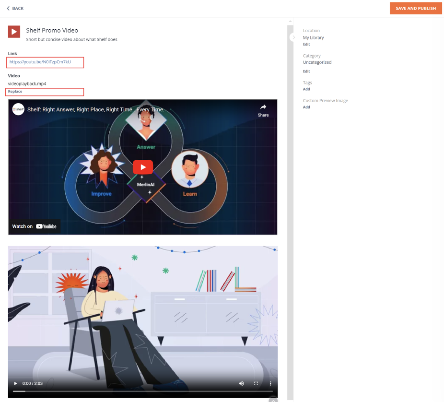The image size is (444, 402).
Task: Open the video player more options menu
Action: point(270,383)
